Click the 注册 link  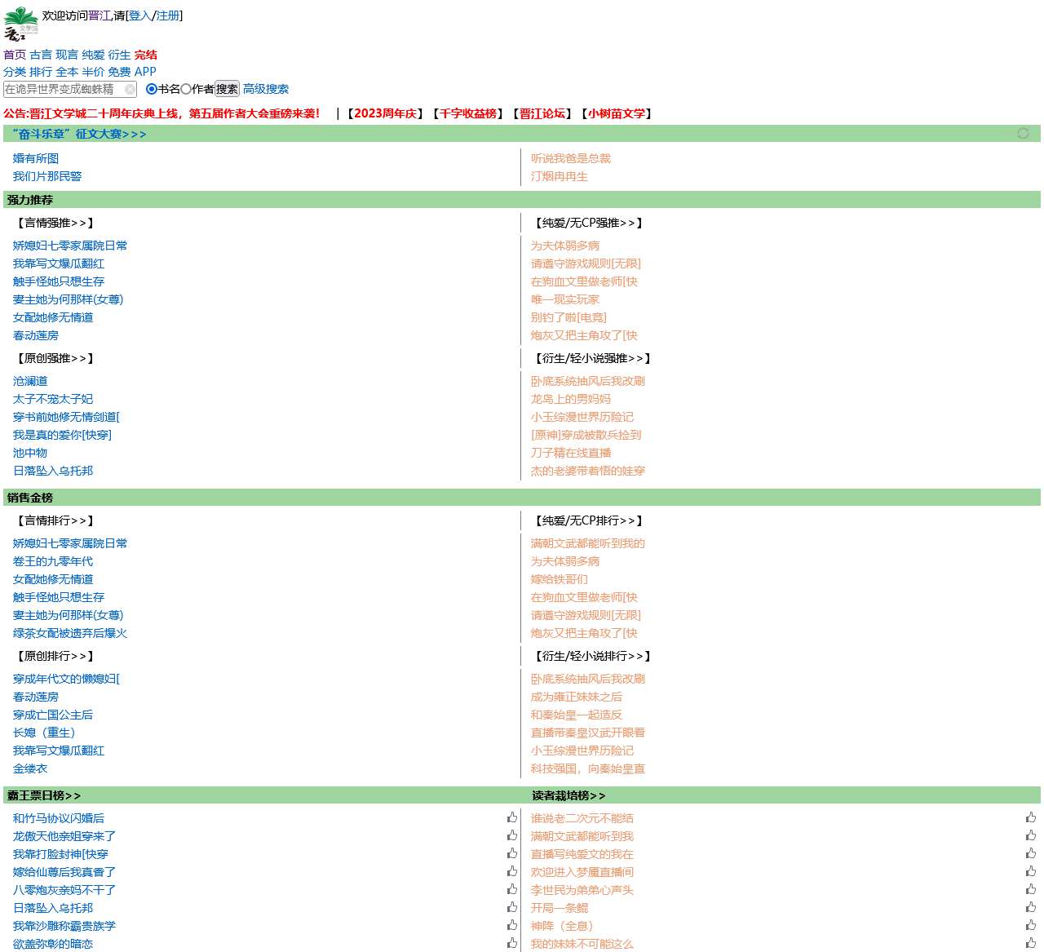168,15
